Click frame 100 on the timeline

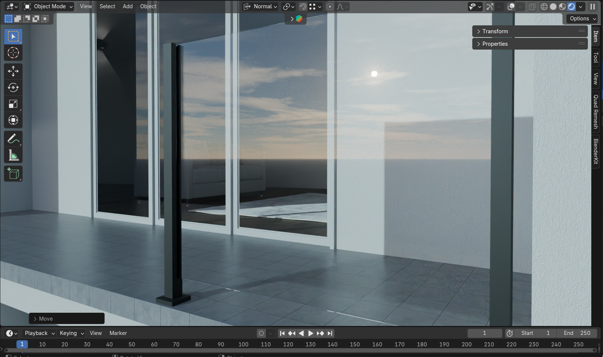pyautogui.click(x=243, y=345)
